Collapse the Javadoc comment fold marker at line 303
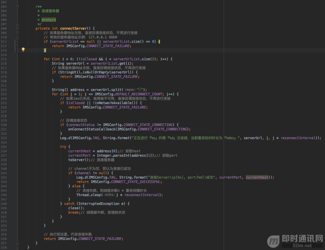This screenshot has width=325, height=250. (x=18, y=7)
